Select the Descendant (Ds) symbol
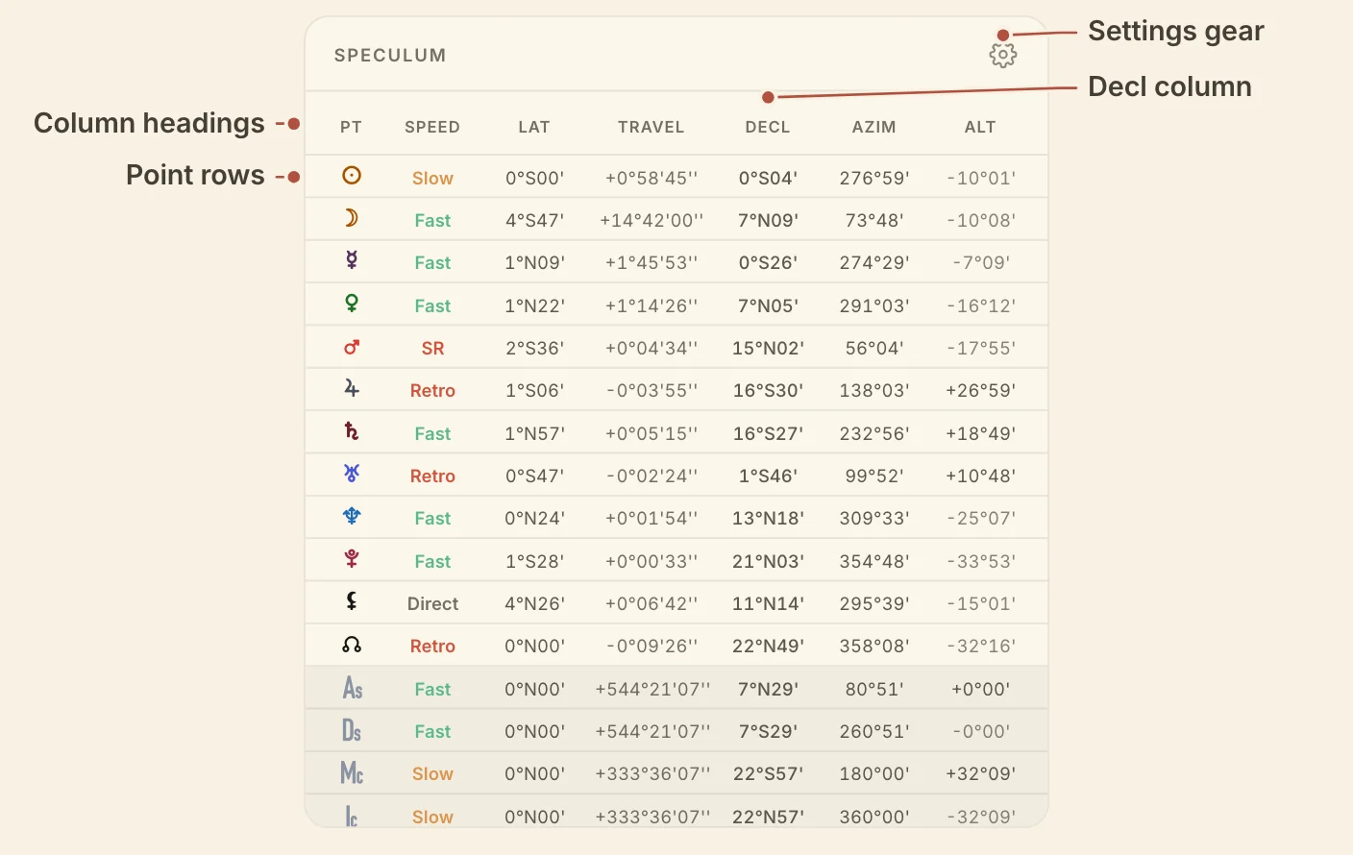The image size is (1353, 855). (352, 730)
